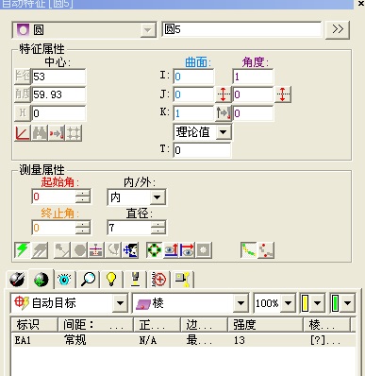Click the strength value 13 in EA1 row
This screenshot has width=365, height=376.
pos(240,340)
